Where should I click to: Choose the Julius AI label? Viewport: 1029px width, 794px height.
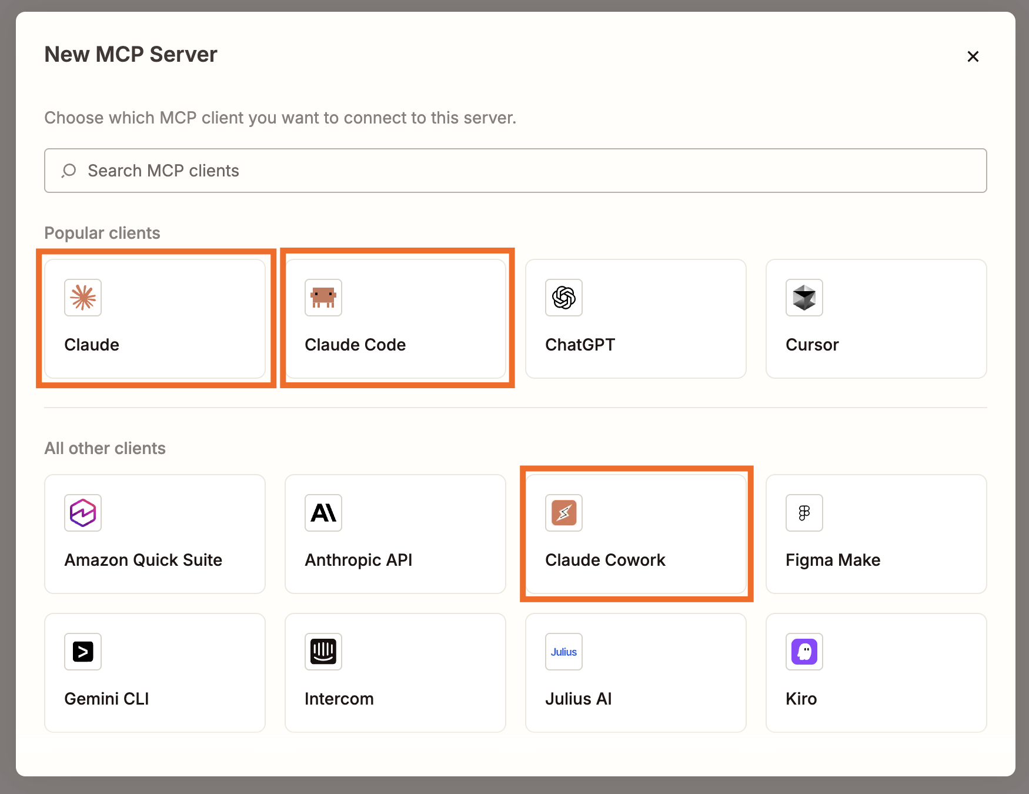click(579, 699)
